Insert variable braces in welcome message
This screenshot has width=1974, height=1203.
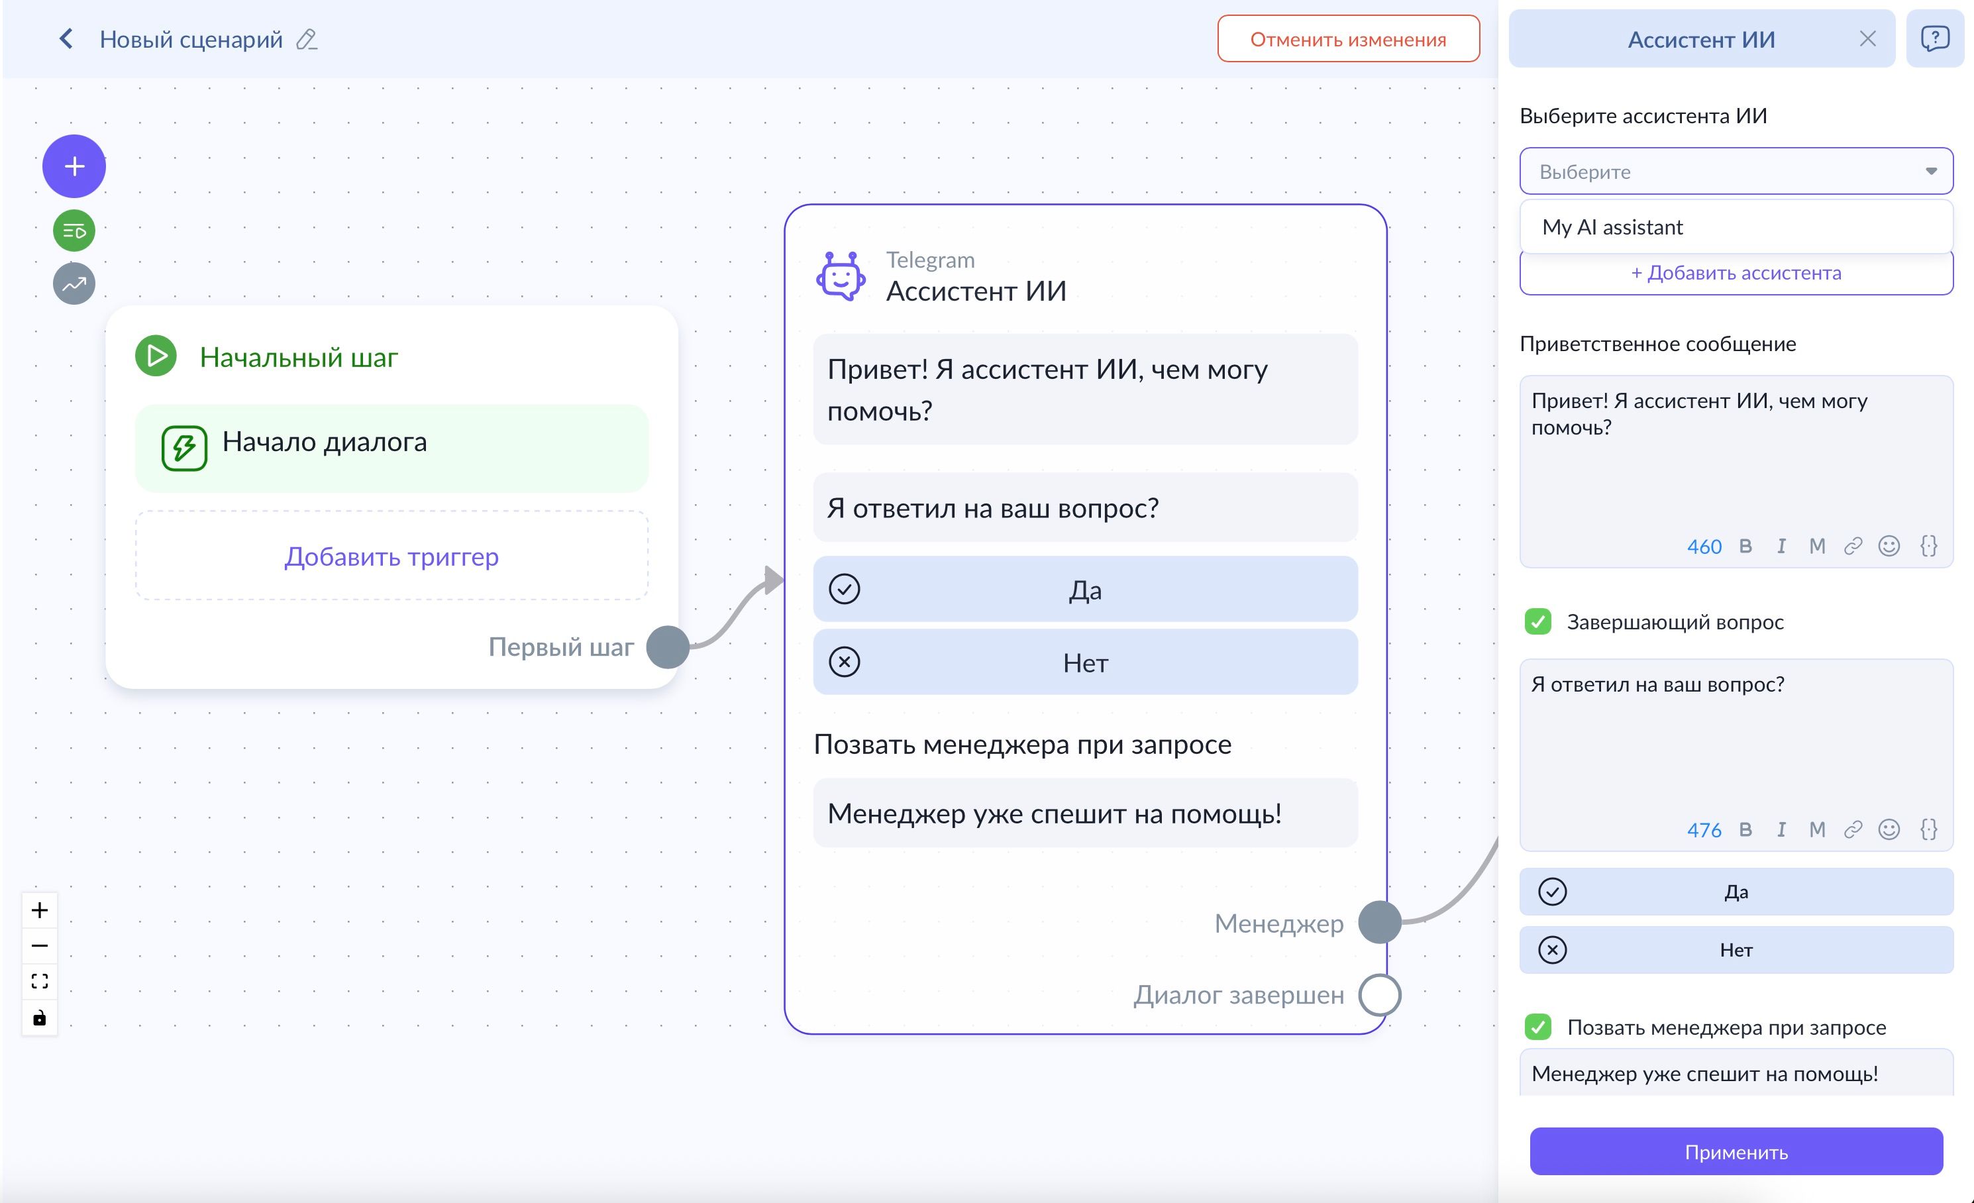[x=1928, y=547]
